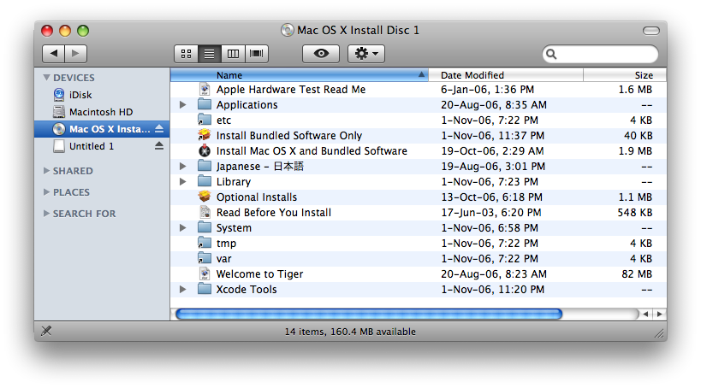Screen dimensions: 701x388
Task: Navigate back with the left arrow
Action: pos(53,53)
